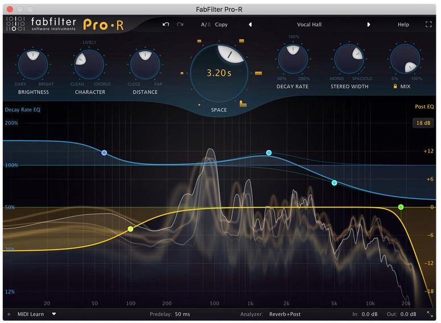Select the yellow Post EQ band near 100 Hz
441x323 pixels.
pyautogui.click(x=130, y=229)
